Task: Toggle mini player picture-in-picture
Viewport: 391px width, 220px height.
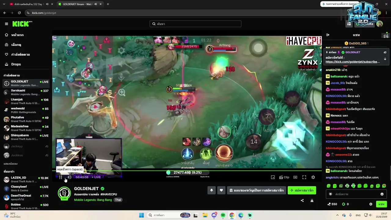Action: point(273,177)
